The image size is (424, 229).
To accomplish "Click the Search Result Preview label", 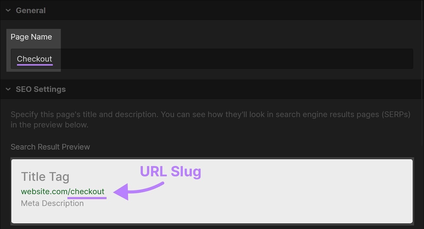I will click(x=50, y=147).
